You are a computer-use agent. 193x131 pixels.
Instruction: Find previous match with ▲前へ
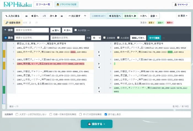coord(55,30)
